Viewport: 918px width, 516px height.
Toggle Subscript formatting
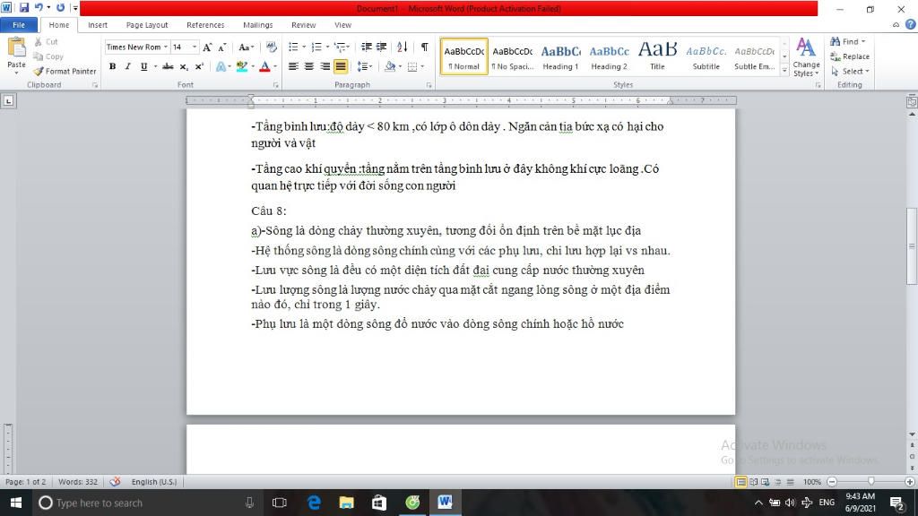coord(183,66)
